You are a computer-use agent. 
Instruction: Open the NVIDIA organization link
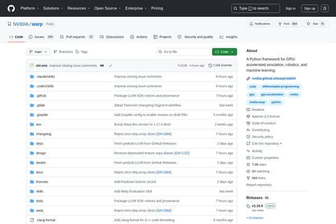click(x=21, y=24)
